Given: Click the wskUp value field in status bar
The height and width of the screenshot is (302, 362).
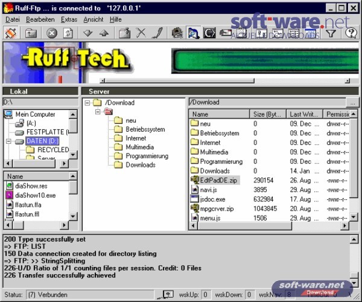Looking at the screenshot, I should (x=206, y=295).
